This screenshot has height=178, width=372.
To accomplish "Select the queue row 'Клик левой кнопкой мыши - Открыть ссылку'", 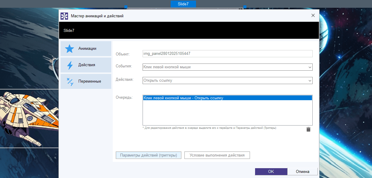I will [x=228, y=98].
